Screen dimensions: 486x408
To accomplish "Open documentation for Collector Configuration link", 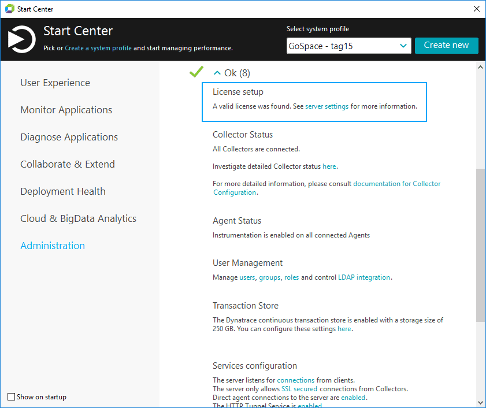I will (327, 188).
